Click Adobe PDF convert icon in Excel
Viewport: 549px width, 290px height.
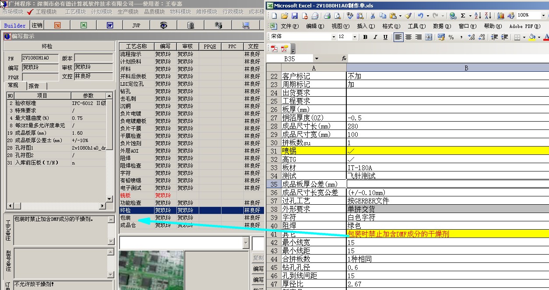(274, 49)
